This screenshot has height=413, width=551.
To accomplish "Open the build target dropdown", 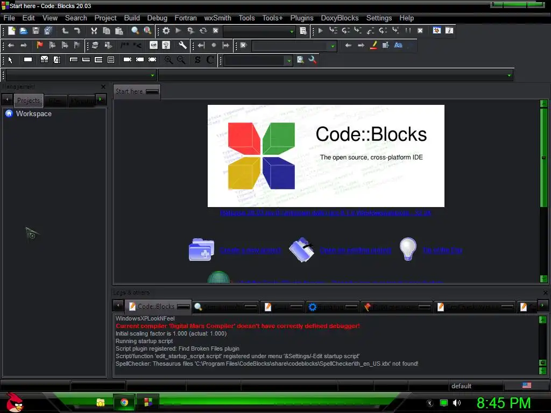I will pos(292,32).
